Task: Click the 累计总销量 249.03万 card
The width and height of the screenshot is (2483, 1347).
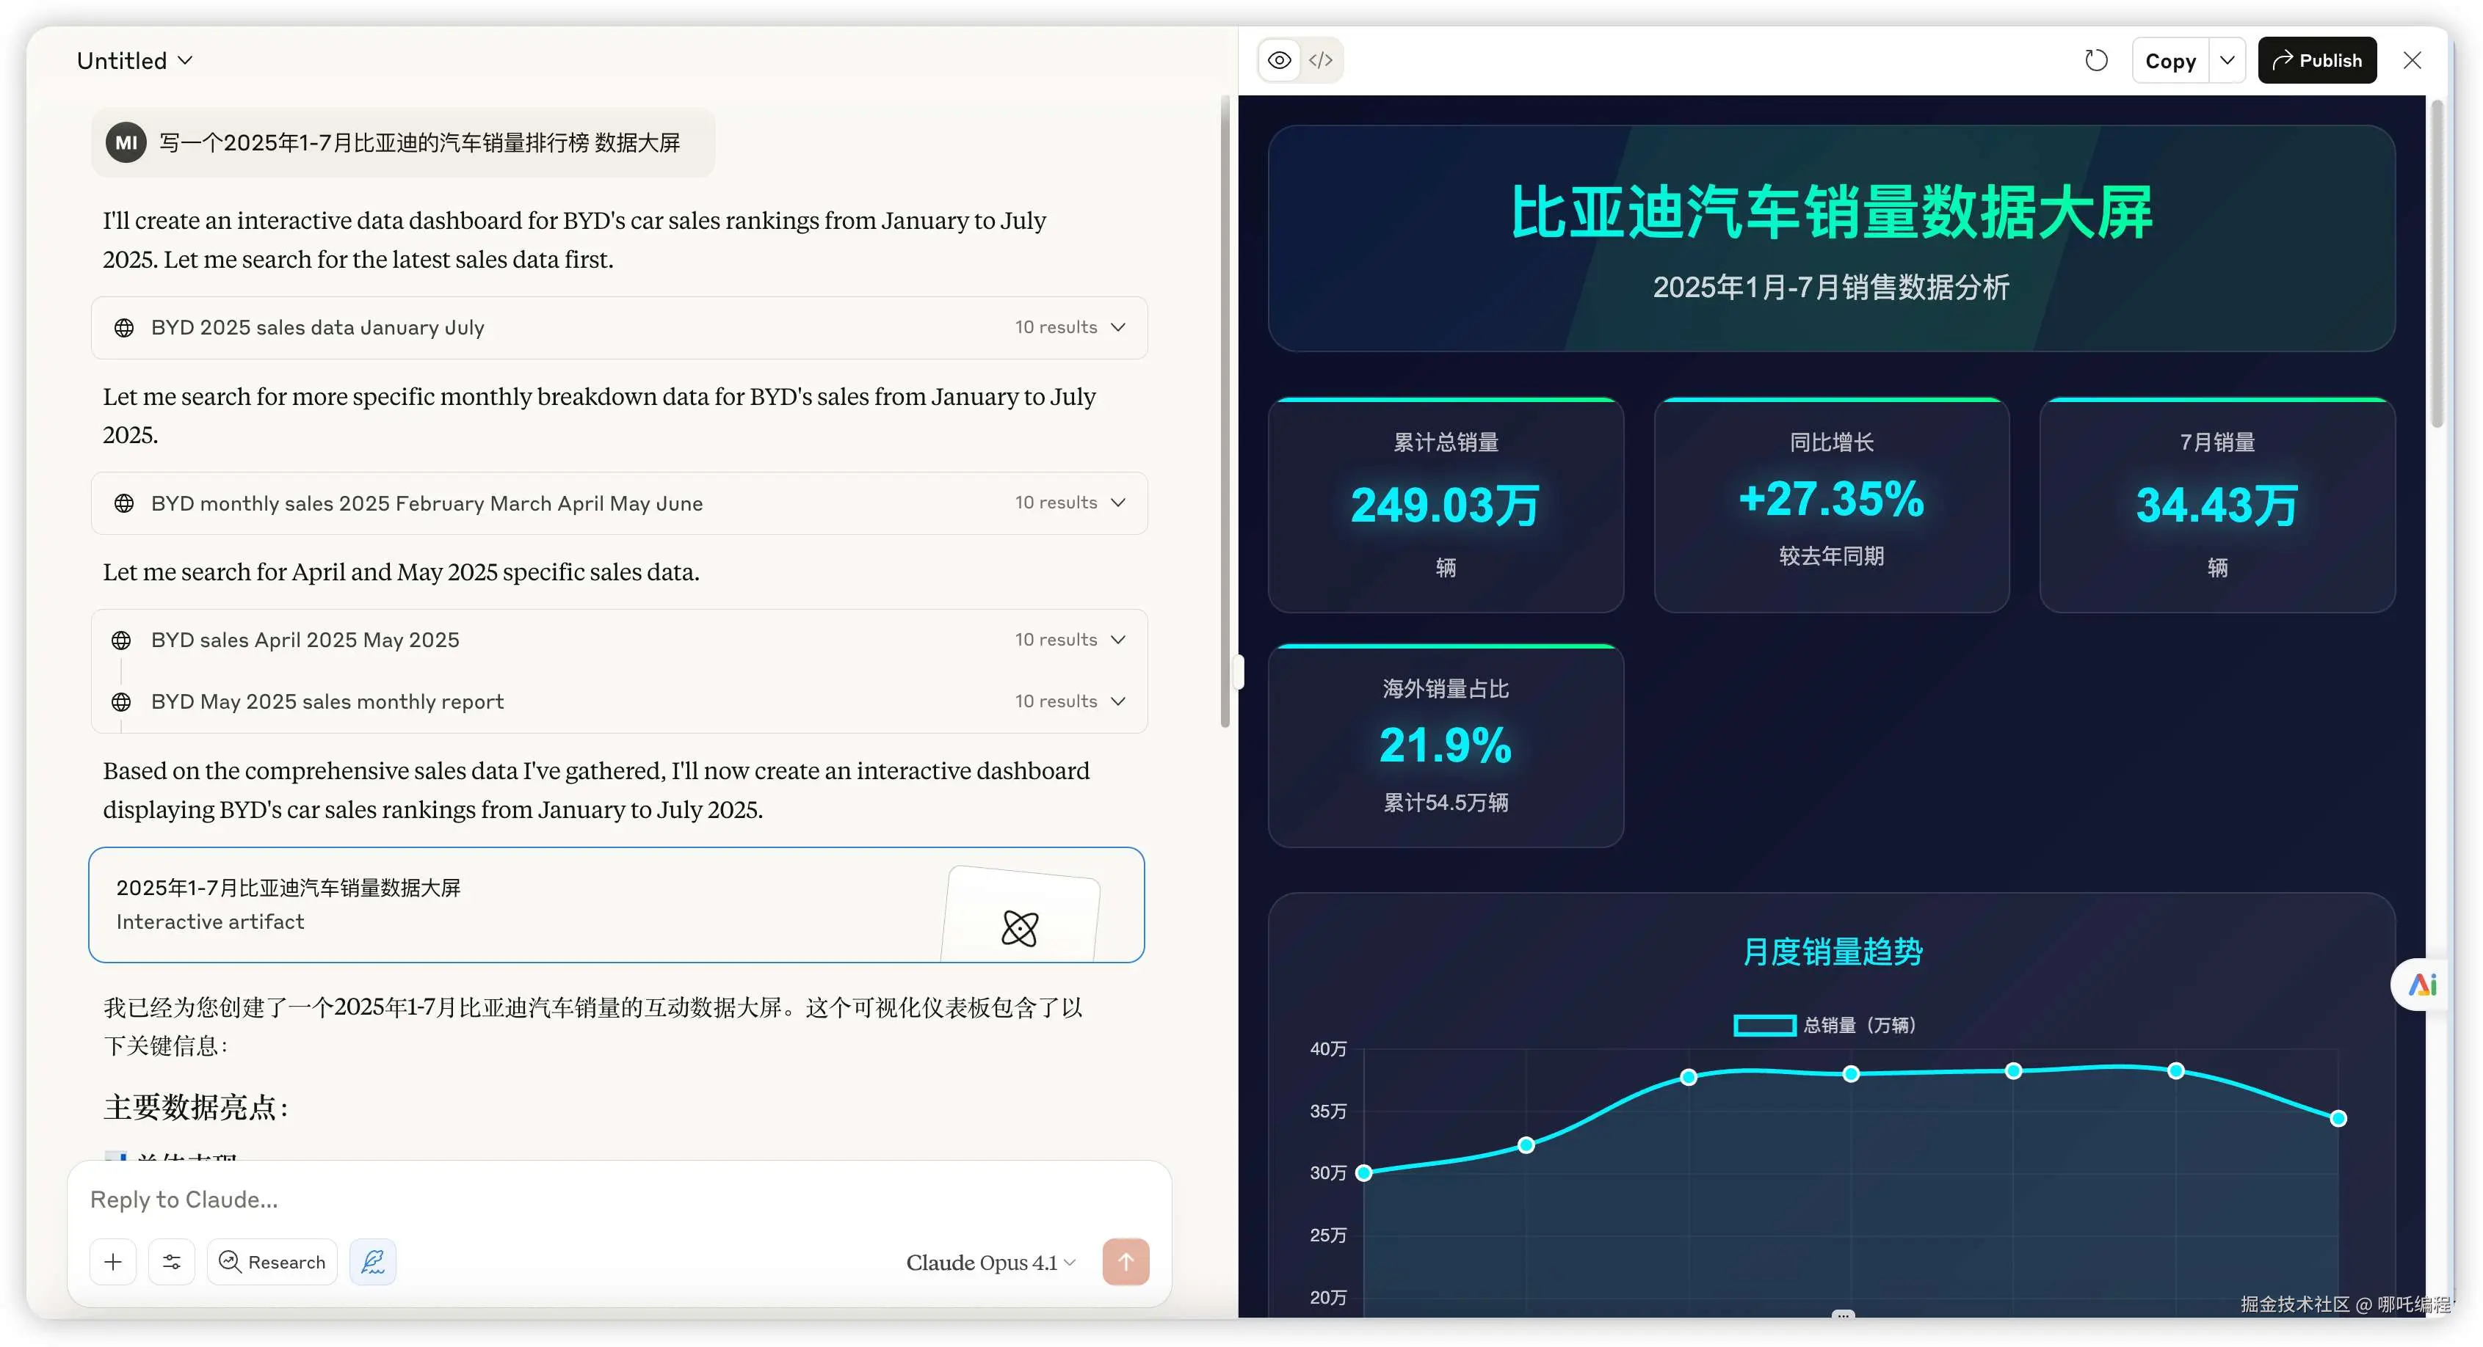Action: tap(1446, 505)
